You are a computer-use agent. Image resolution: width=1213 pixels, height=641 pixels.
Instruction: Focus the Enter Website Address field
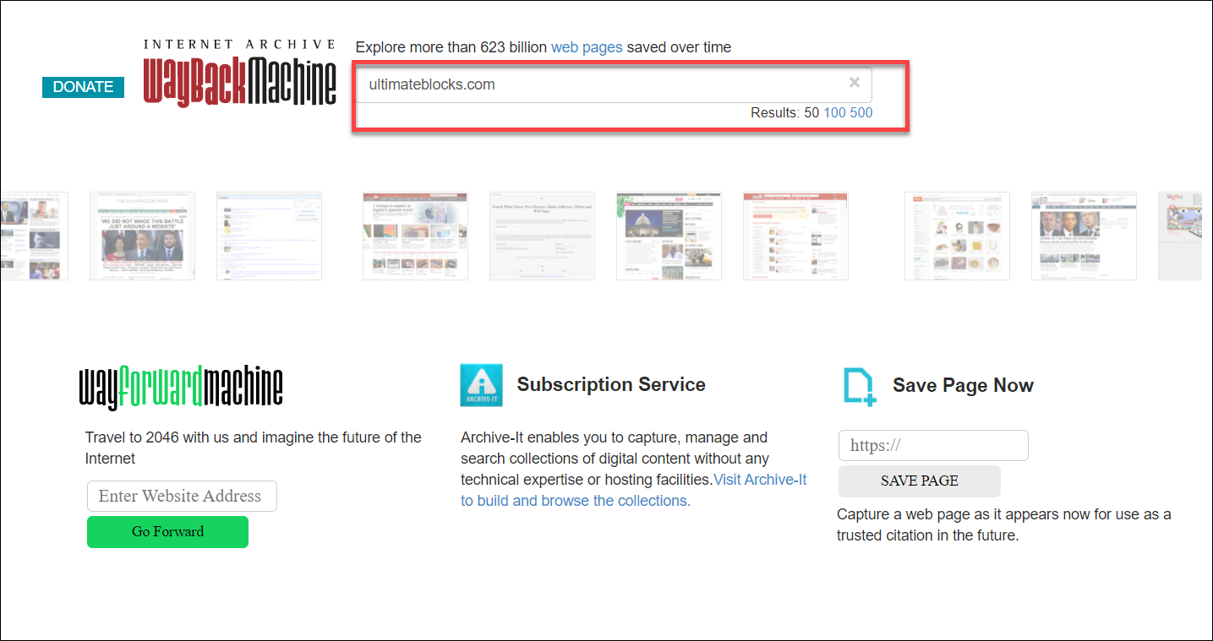click(x=182, y=496)
